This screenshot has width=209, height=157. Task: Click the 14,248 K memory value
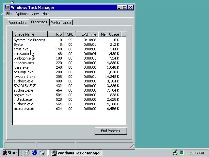tap(112, 77)
